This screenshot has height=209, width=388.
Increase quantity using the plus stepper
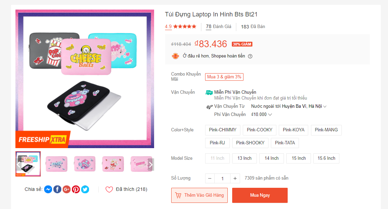(x=235, y=178)
